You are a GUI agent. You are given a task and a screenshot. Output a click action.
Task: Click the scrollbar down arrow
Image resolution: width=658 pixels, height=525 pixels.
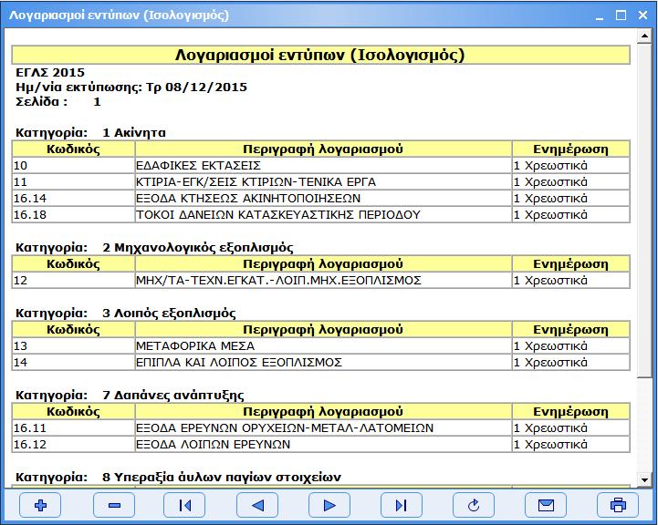(644, 479)
